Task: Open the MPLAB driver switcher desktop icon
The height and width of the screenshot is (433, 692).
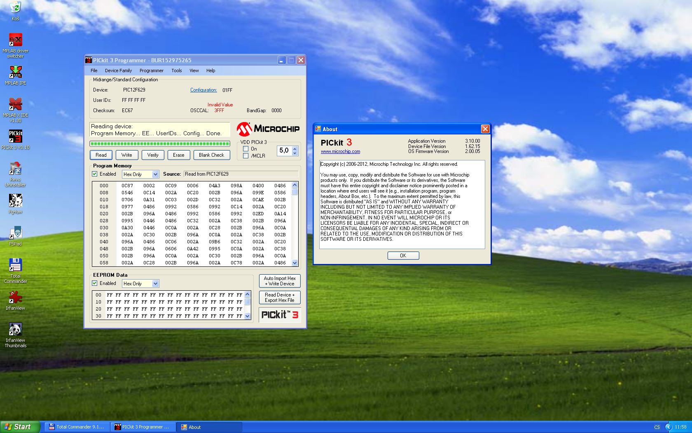Action: [15, 40]
